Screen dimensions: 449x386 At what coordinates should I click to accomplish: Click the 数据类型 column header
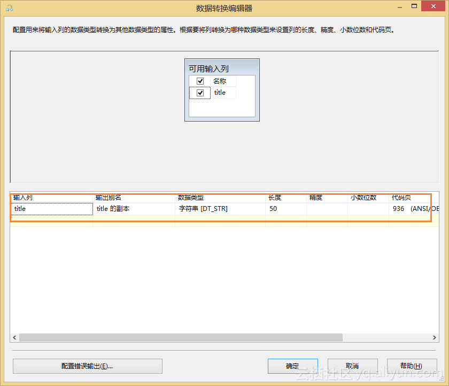click(219, 198)
